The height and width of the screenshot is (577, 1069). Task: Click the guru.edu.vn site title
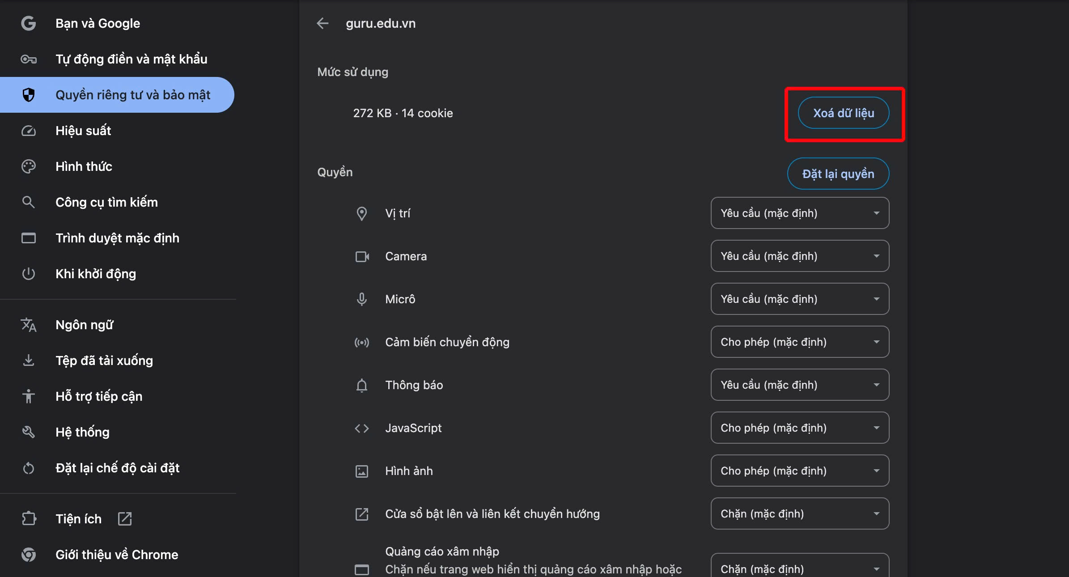[x=381, y=23]
